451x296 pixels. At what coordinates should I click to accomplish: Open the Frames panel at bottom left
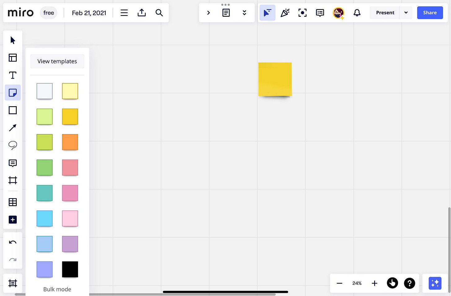[x=13, y=283]
